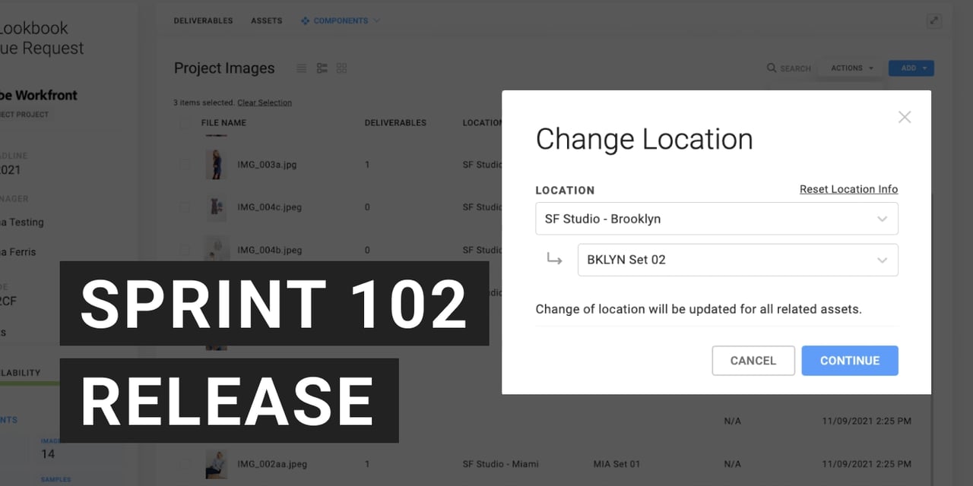Open the SF Studio - Brooklyn location dropdown
973x486 pixels.
(716, 219)
